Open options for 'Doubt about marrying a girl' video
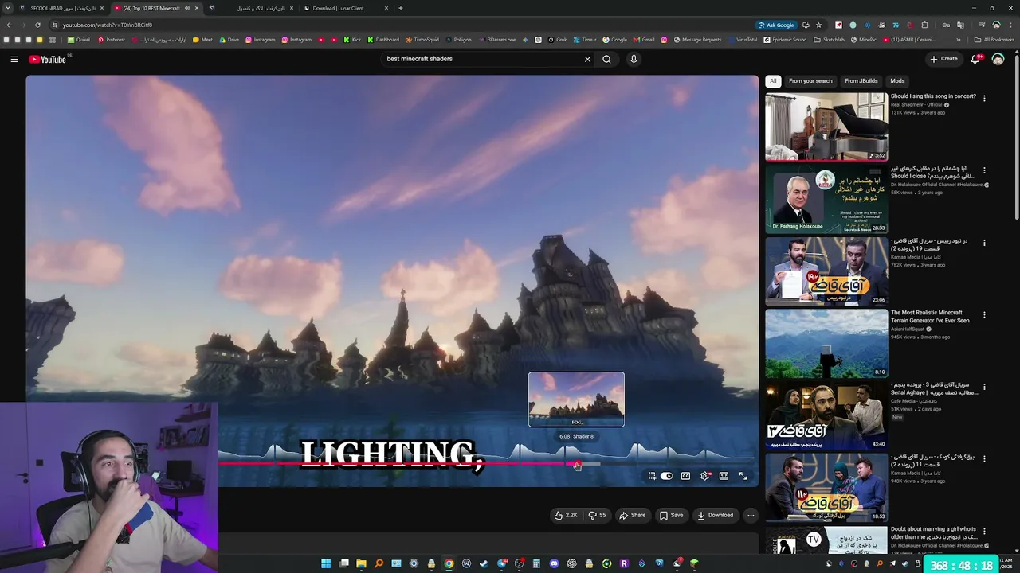This screenshot has width=1020, height=573. (x=984, y=531)
